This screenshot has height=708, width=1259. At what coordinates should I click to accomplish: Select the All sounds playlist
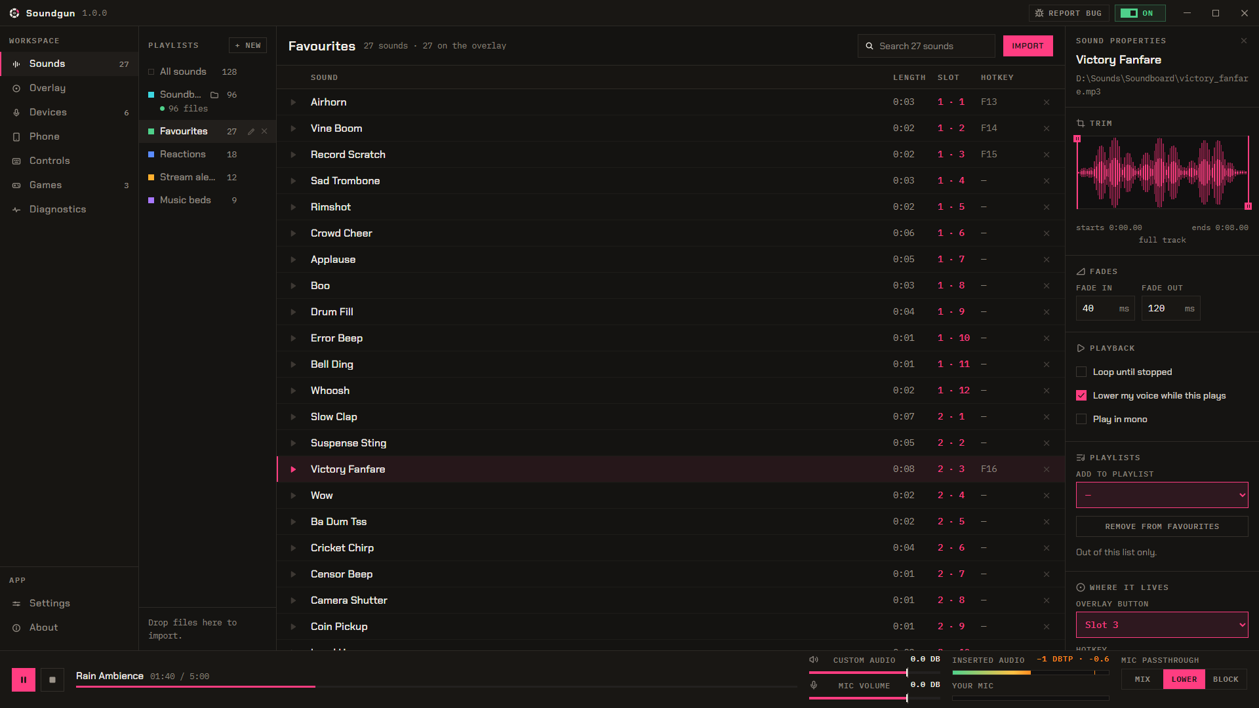click(x=207, y=72)
